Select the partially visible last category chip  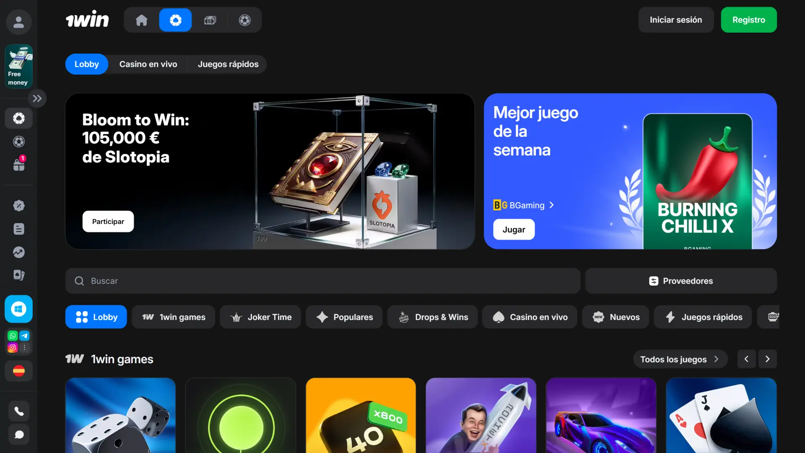pos(769,317)
